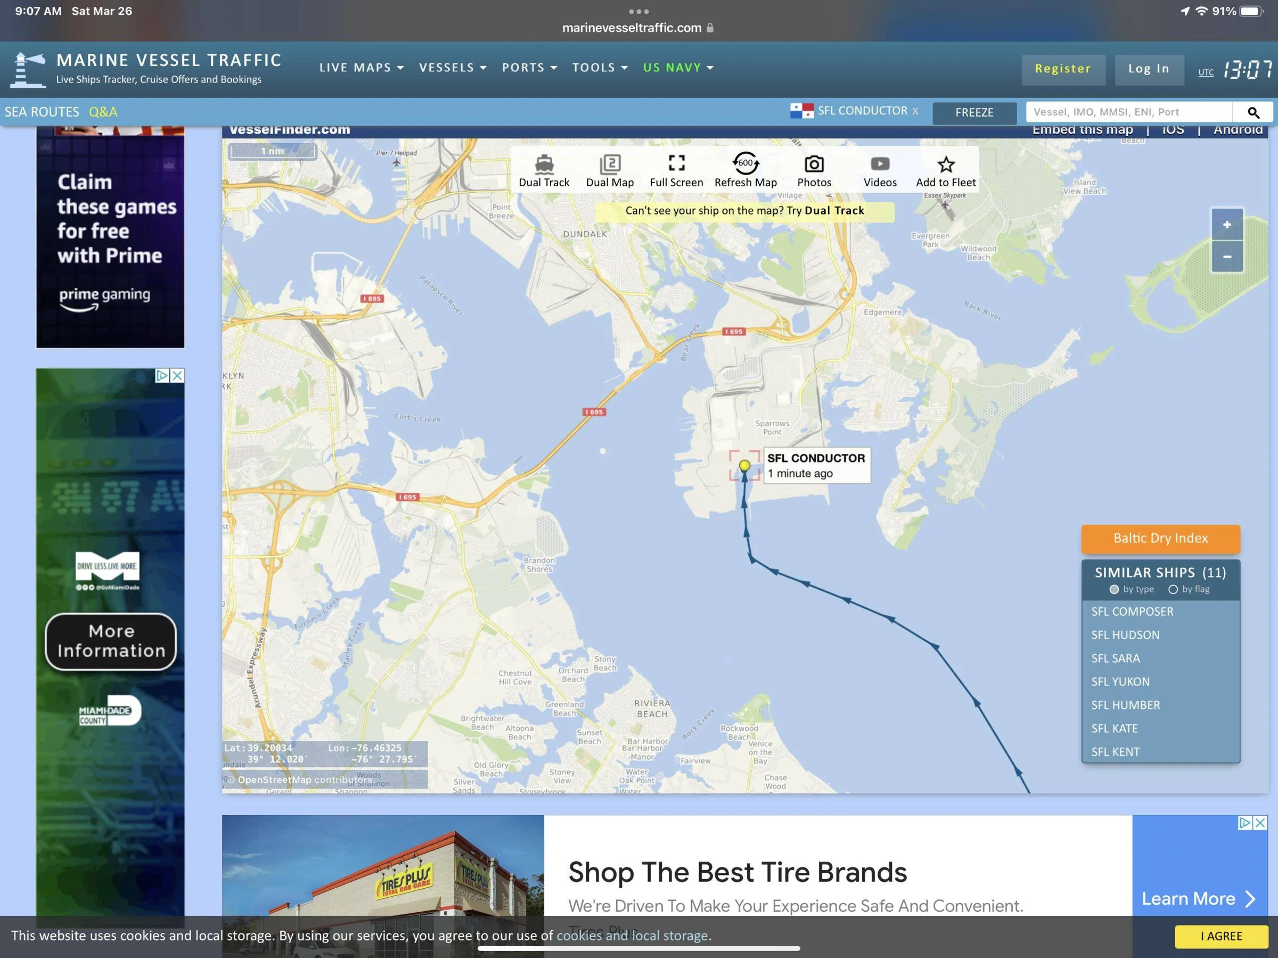Click the Log In button
The height and width of the screenshot is (958, 1278).
click(x=1149, y=69)
